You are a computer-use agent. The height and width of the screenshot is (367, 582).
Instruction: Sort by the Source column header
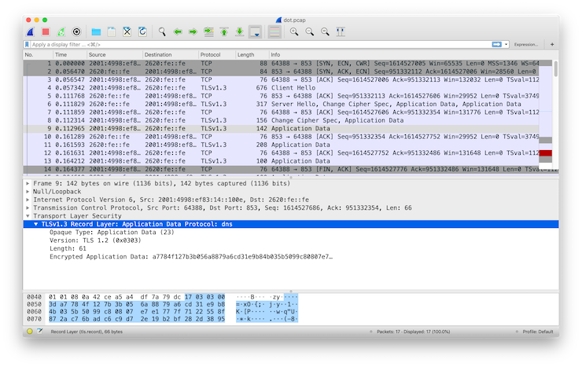(x=114, y=54)
